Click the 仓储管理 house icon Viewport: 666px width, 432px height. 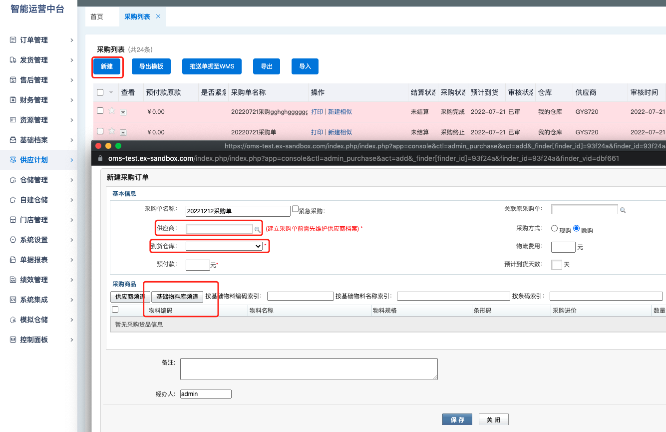(13, 180)
